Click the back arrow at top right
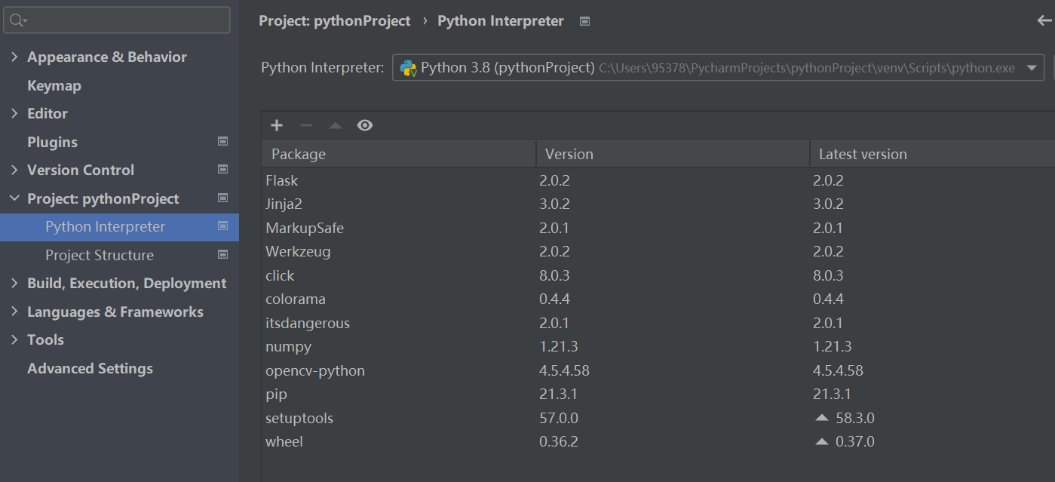Viewport: 1055px width, 482px height. 1044,21
